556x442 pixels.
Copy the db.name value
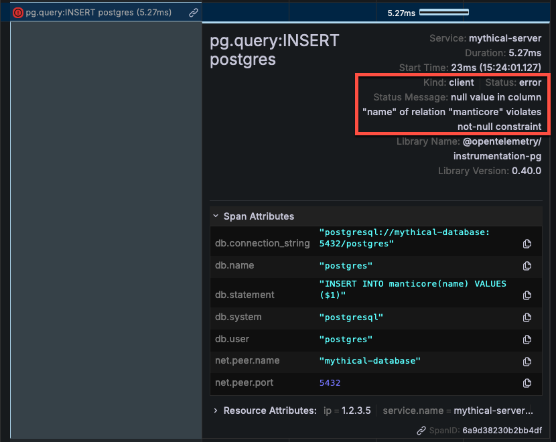tap(527, 265)
